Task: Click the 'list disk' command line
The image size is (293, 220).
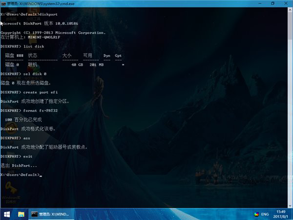Action: [22, 46]
